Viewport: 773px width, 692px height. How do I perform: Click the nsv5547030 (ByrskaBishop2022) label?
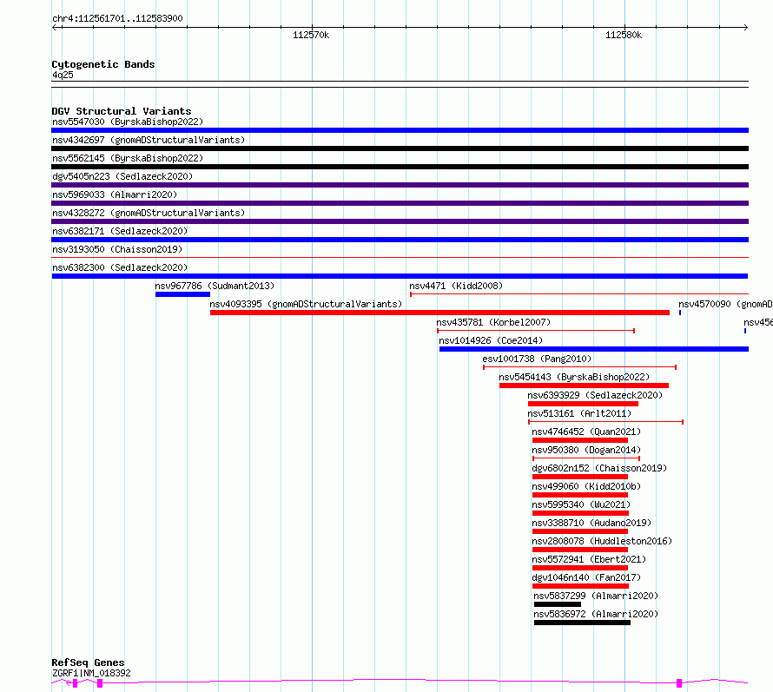click(x=128, y=122)
